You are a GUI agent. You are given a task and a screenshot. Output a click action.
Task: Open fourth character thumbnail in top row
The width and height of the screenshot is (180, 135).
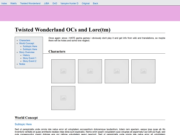[x=143, y=71]
